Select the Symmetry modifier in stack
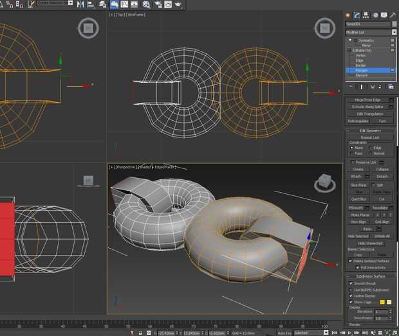The height and width of the screenshot is (336, 399). (x=366, y=40)
